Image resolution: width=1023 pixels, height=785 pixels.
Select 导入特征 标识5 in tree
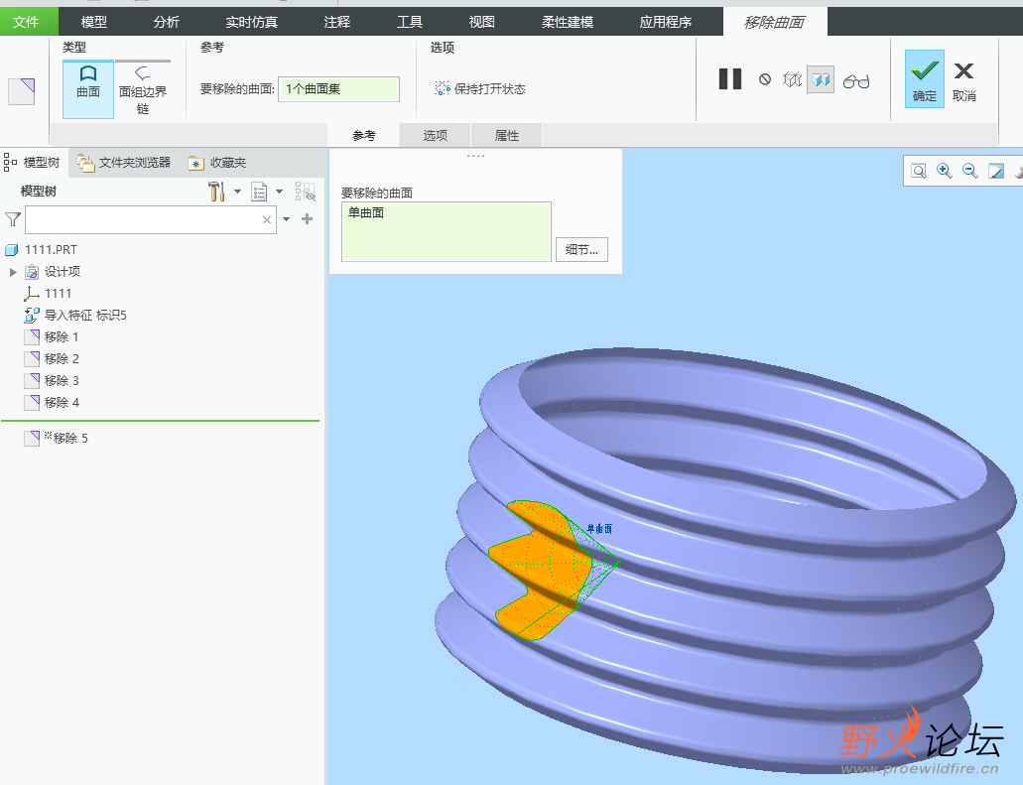point(75,316)
